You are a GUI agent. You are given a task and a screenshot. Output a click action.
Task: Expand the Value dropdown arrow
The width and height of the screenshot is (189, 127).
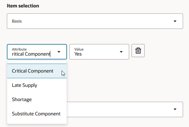coord(121,52)
